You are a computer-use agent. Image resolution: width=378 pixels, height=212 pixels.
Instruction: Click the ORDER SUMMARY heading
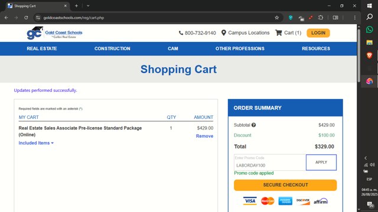(258, 108)
